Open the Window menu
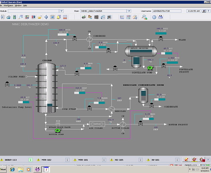Viewport: 211px width, 173px height. click(x=18, y=5)
